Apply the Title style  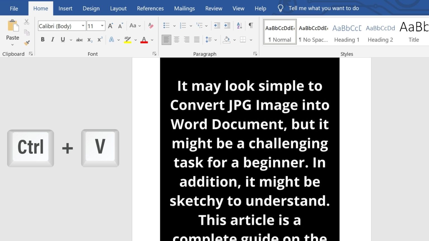click(414, 32)
